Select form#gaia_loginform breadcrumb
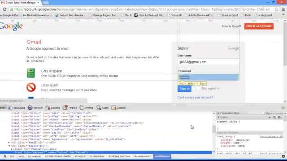The height and width of the screenshot is (161, 287). pyautogui.click(x=119, y=156)
